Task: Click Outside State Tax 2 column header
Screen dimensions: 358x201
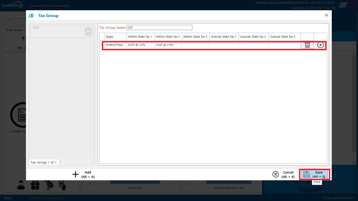Action: tap(254, 37)
